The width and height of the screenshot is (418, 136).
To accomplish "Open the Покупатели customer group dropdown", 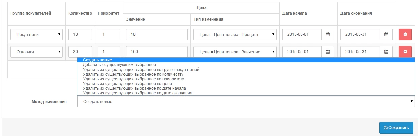I will [37, 34].
